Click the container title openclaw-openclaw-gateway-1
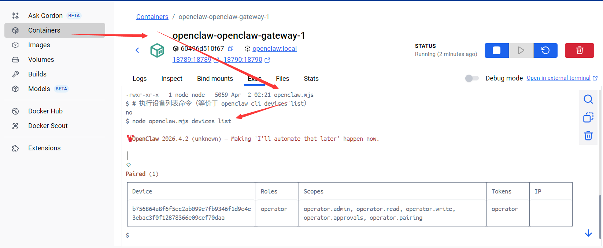The width and height of the screenshot is (603, 248). coord(239,35)
